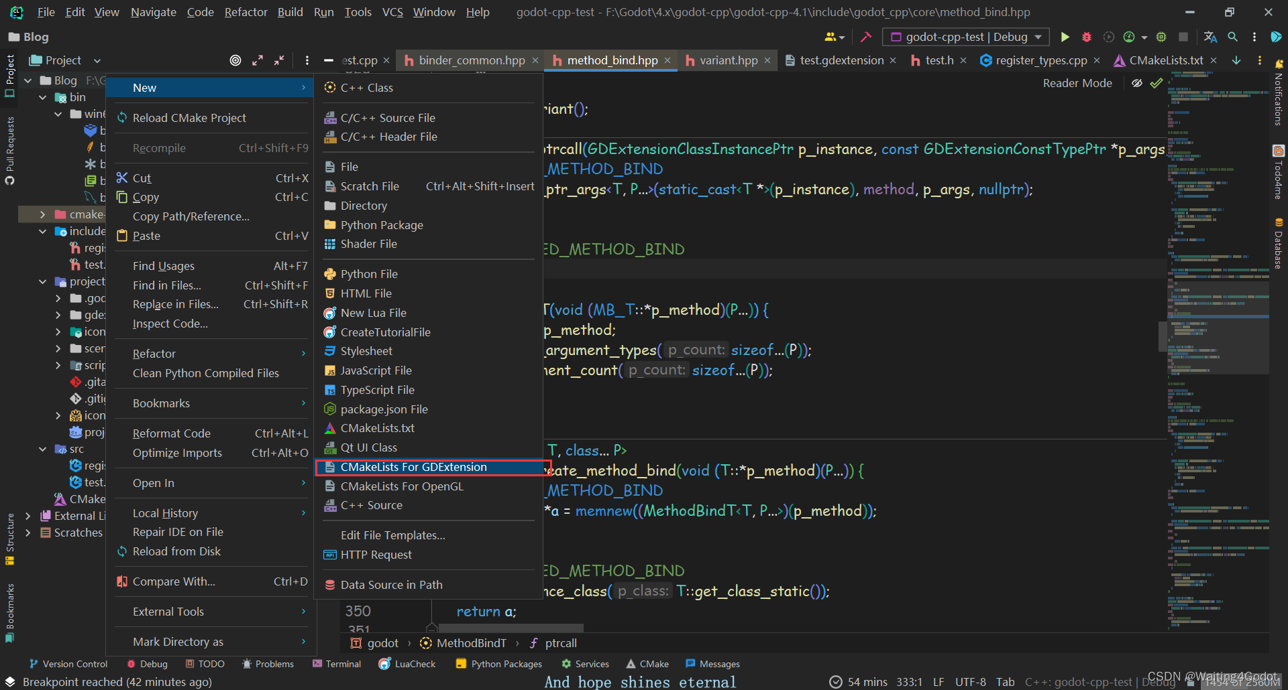Collapse the src folder in Project tree
The width and height of the screenshot is (1288, 690).
pyautogui.click(x=42, y=449)
